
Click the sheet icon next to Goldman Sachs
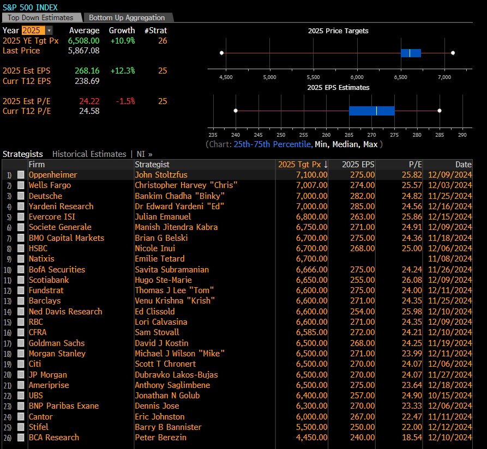point(20,343)
